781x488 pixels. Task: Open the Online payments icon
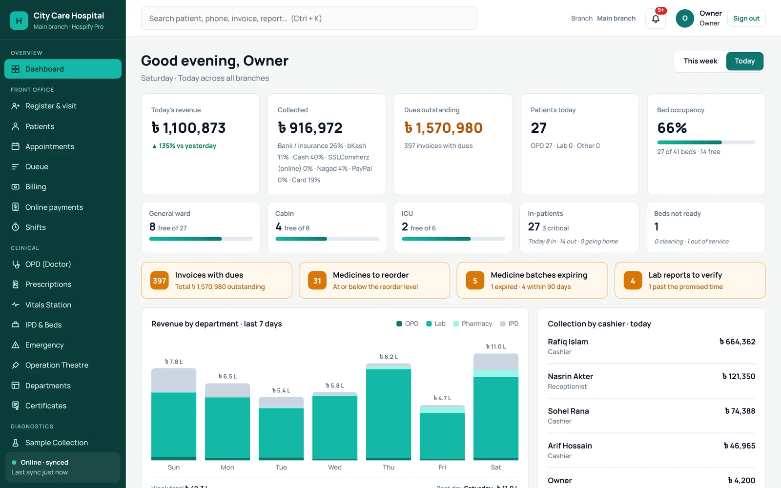16,207
